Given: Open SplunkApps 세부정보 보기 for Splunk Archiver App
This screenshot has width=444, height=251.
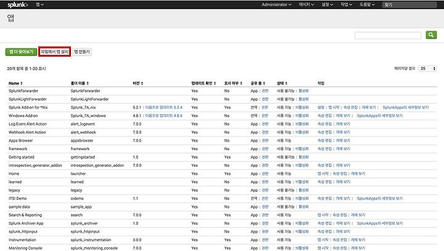Looking at the screenshot, I should click(380, 223).
